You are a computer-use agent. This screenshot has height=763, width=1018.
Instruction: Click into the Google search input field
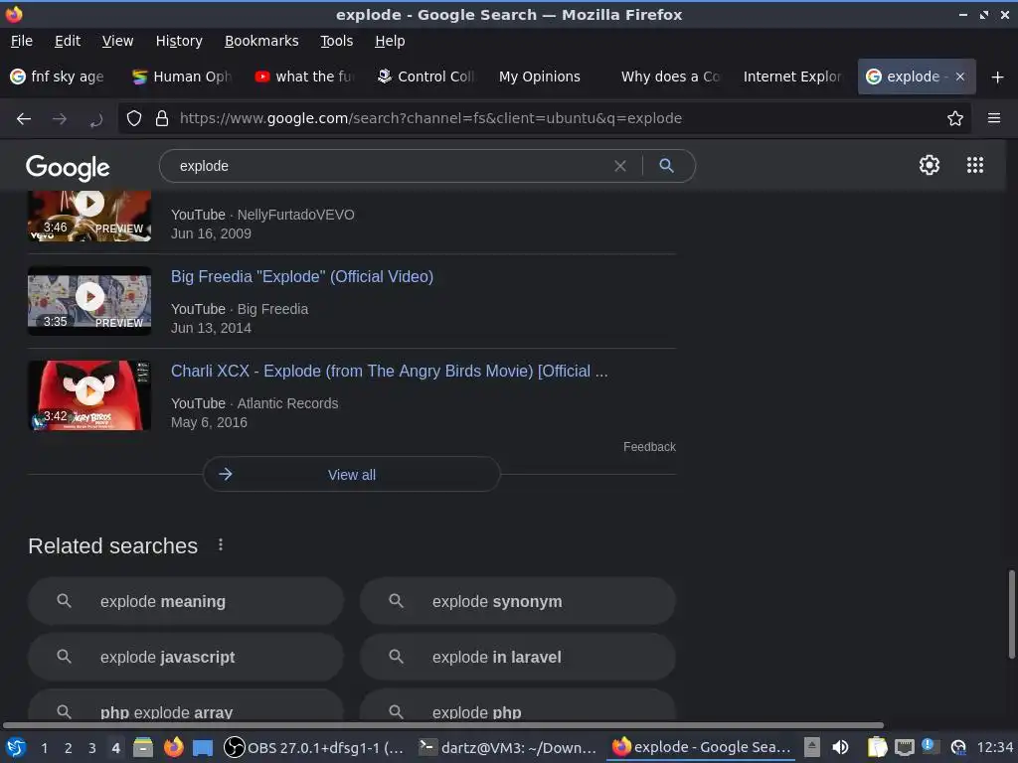390,166
